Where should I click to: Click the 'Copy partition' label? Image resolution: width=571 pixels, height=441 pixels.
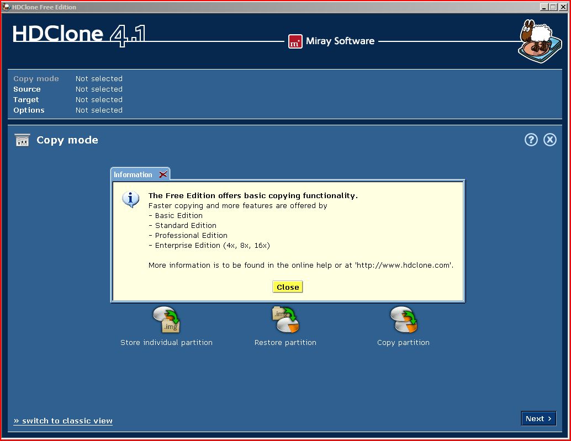pyautogui.click(x=404, y=342)
